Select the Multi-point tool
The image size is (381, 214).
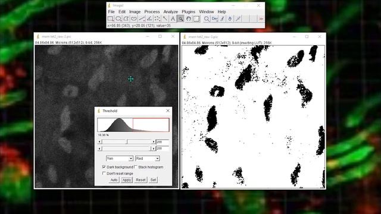coord(157,18)
